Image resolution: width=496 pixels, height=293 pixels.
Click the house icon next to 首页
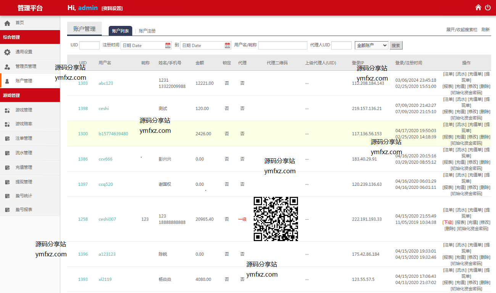[x=7, y=23]
